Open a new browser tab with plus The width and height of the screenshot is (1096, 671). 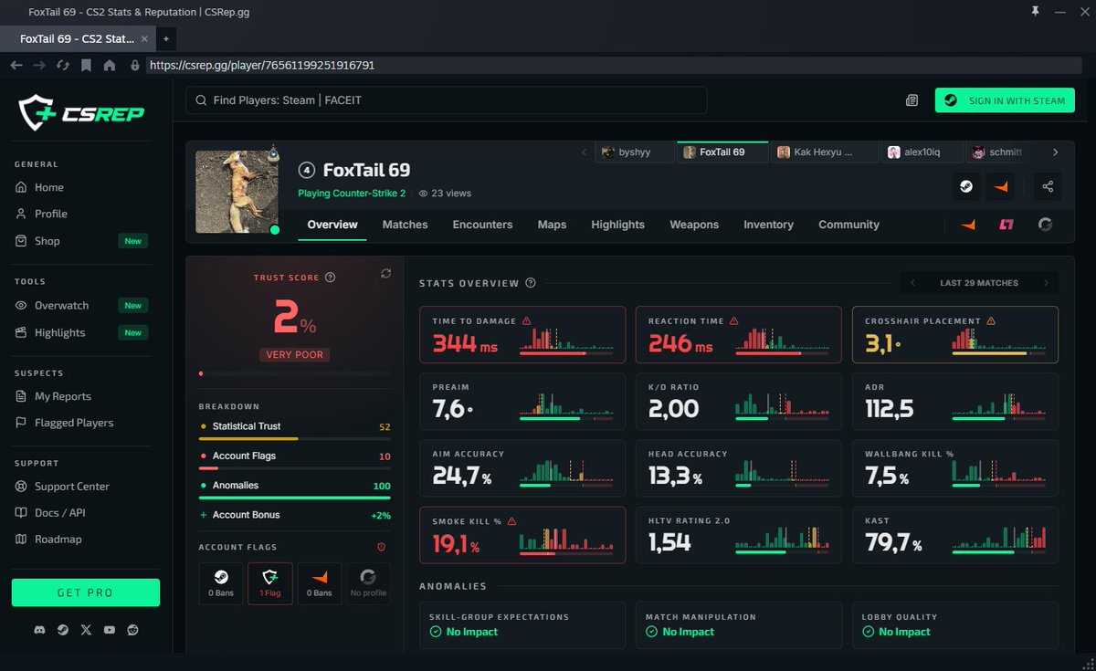point(166,39)
